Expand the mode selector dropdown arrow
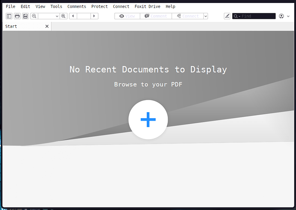296x210 pixels. [205, 16]
